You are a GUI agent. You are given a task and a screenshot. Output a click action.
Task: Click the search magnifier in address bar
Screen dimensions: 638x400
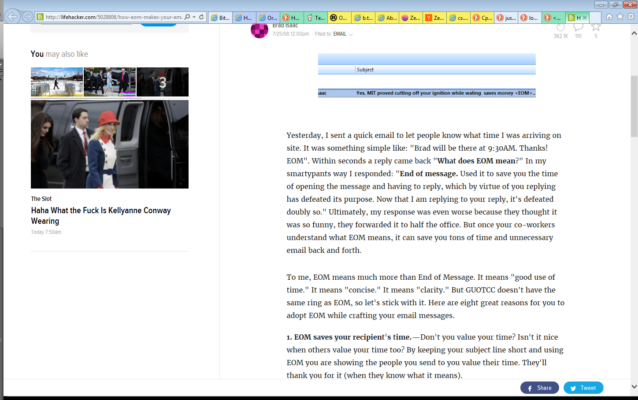pos(187,17)
